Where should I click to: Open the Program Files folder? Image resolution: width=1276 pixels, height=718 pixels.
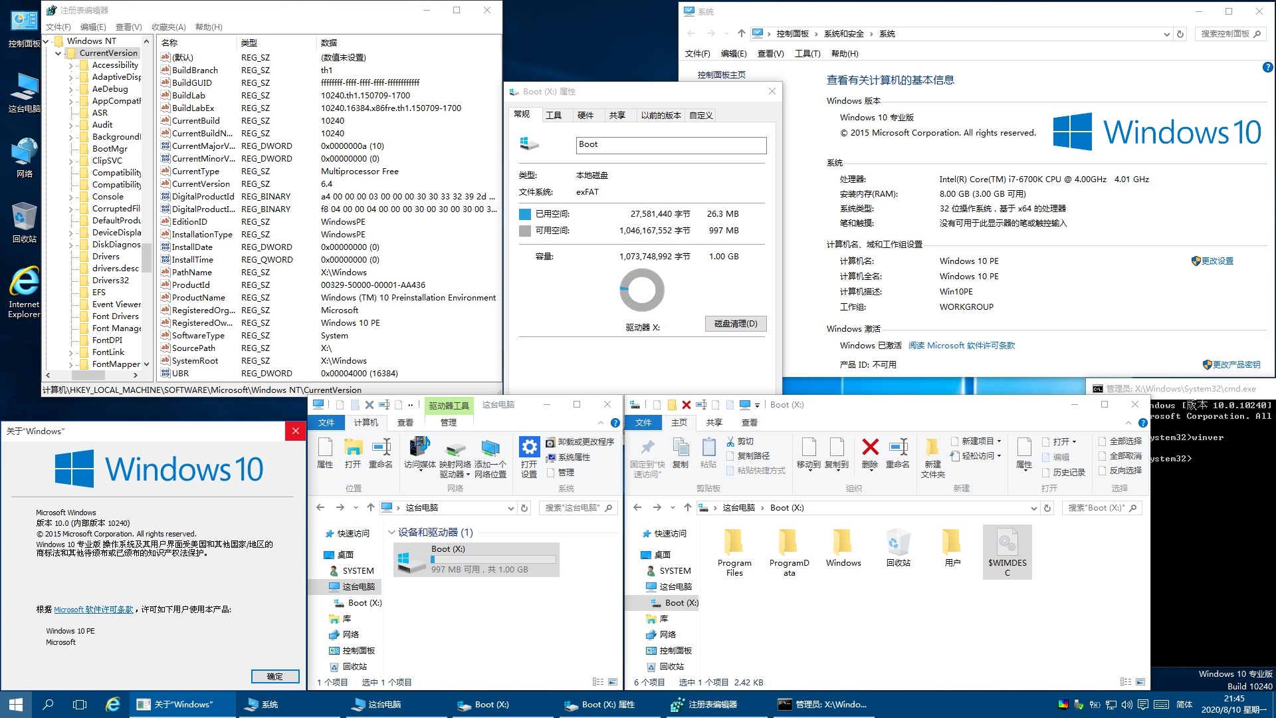click(x=734, y=552)
